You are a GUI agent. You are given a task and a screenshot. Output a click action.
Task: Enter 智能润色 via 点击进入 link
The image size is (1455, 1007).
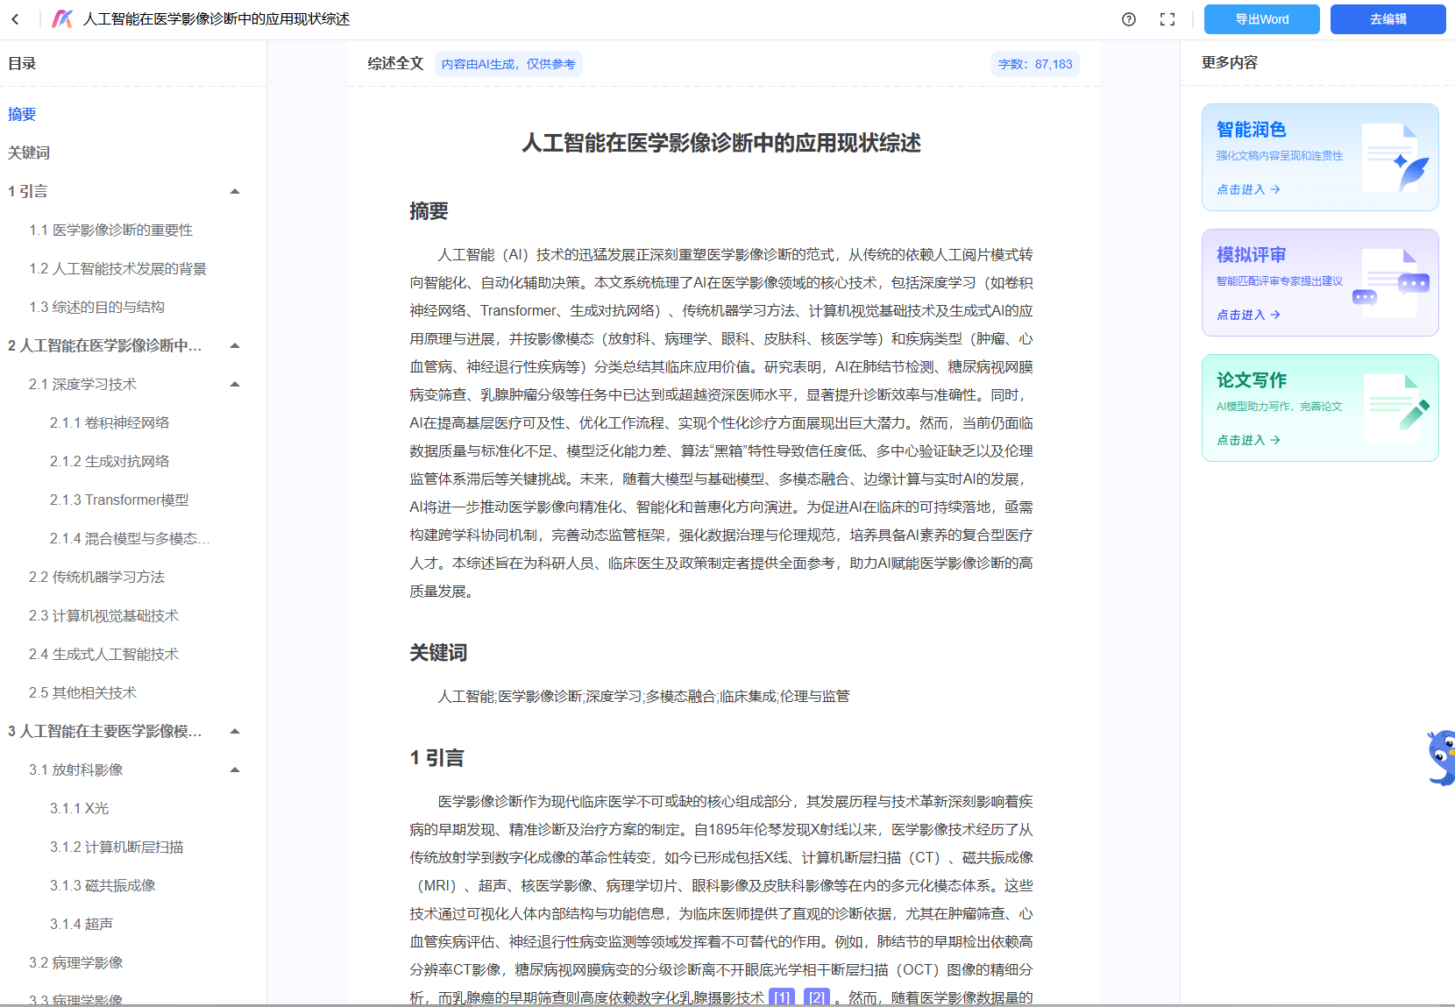[1248, 189]
